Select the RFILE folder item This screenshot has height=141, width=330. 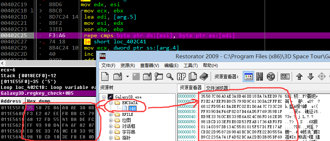point(127,114)
